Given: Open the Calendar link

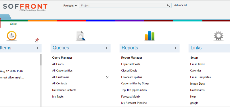Looking at the screenshot, I should tap(196, 70).
